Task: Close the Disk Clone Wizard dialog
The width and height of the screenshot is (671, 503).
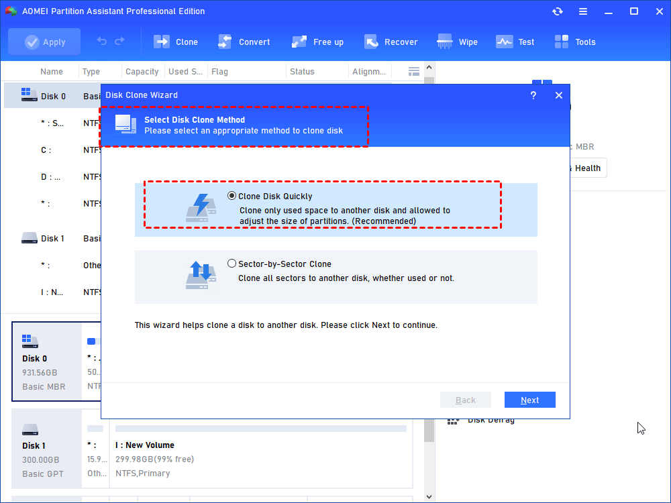Action: [x=559, y=95]
